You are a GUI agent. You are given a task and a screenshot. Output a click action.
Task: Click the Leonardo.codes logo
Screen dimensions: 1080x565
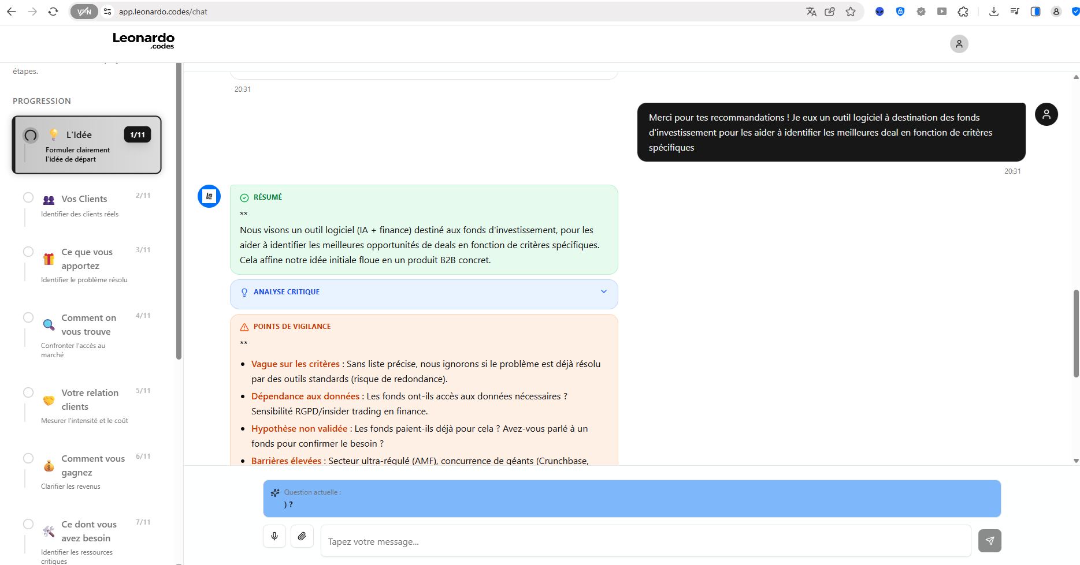pyautogui.click(x=143, y=40)
